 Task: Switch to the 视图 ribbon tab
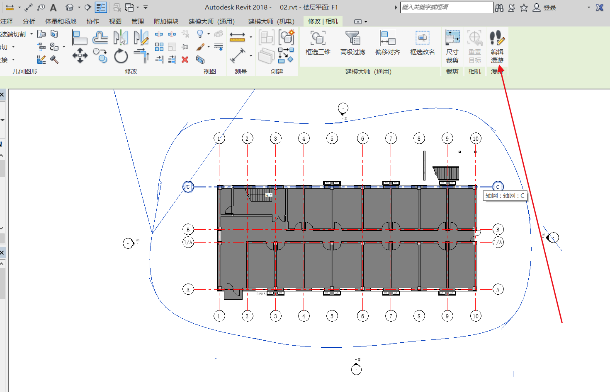coord(115,22)
